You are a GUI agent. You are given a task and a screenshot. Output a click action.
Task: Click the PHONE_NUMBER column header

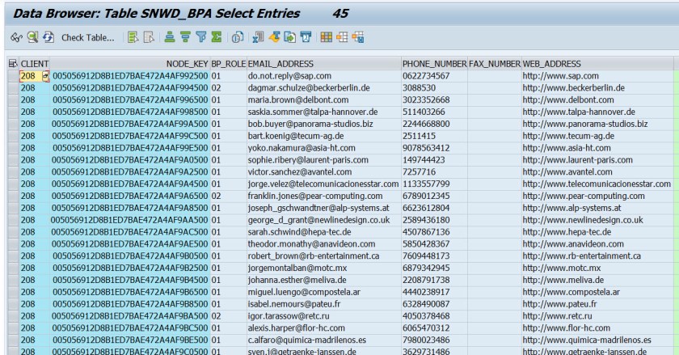[434, 64]
